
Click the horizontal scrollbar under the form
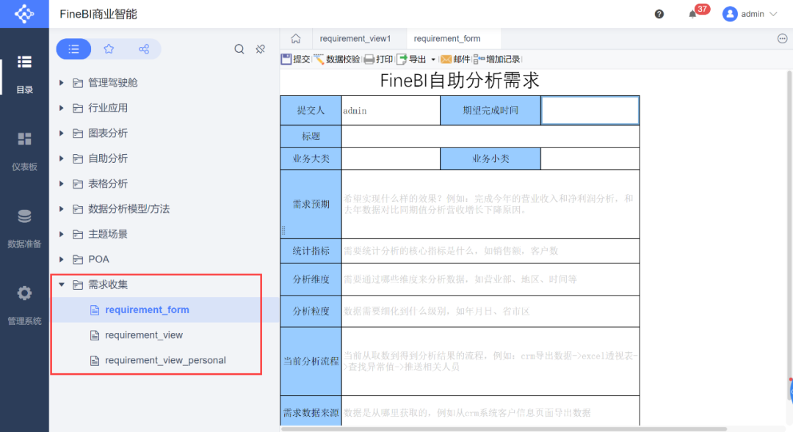click(x=504, y=429)
